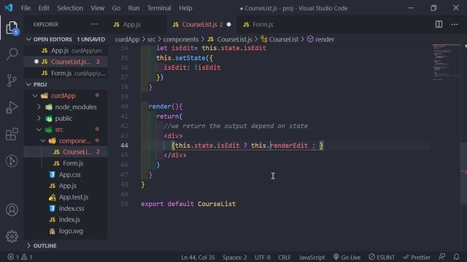
Task: Collapse the curdApp folder
Action: point(66,95)
